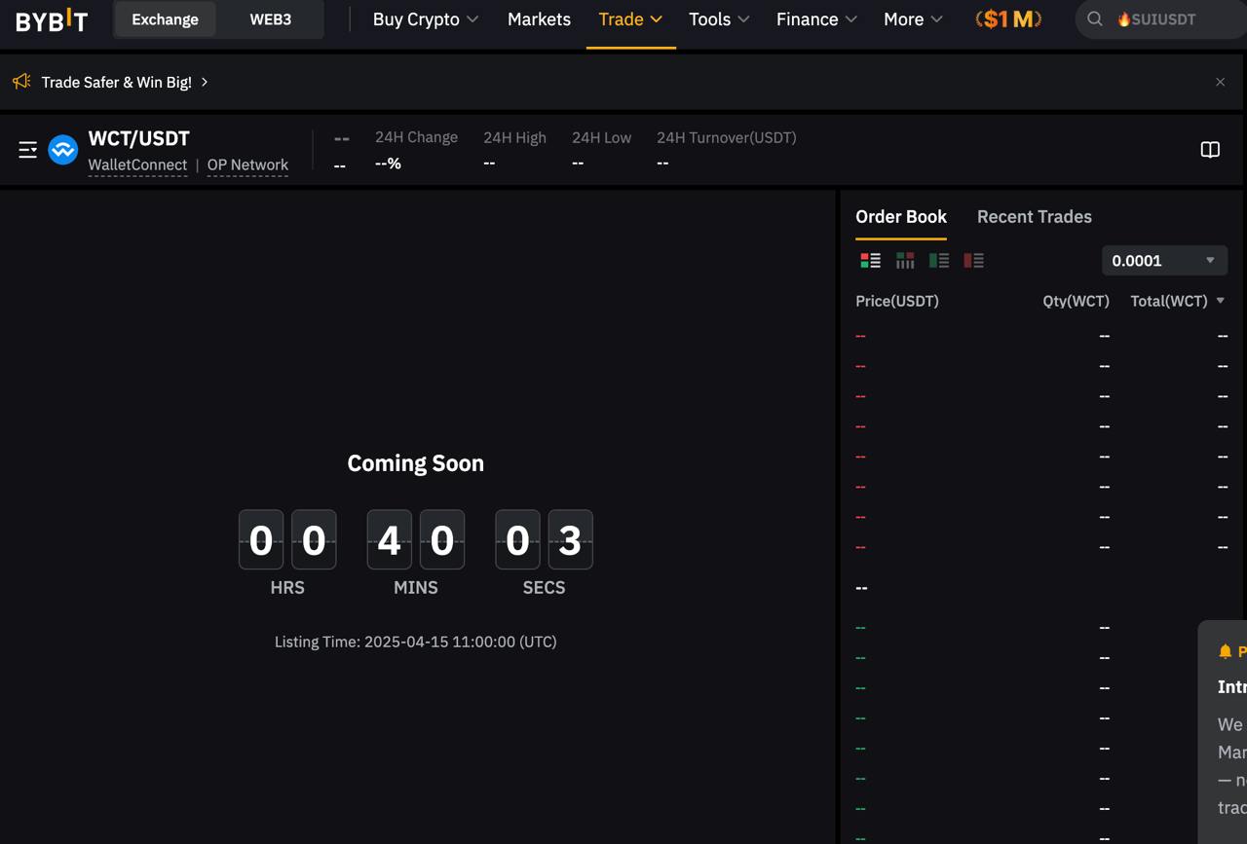Switch to WEB3 mode

270,19
